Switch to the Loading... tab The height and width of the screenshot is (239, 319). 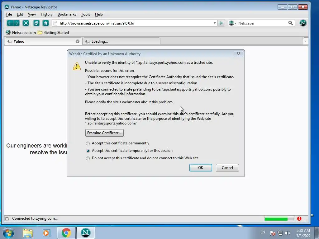click(121, 41)
